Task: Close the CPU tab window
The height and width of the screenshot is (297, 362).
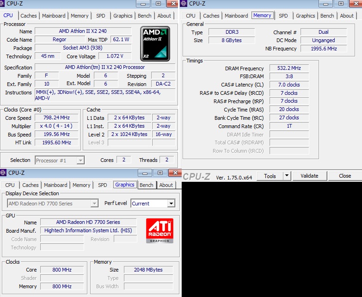Action: click(173, 4)
